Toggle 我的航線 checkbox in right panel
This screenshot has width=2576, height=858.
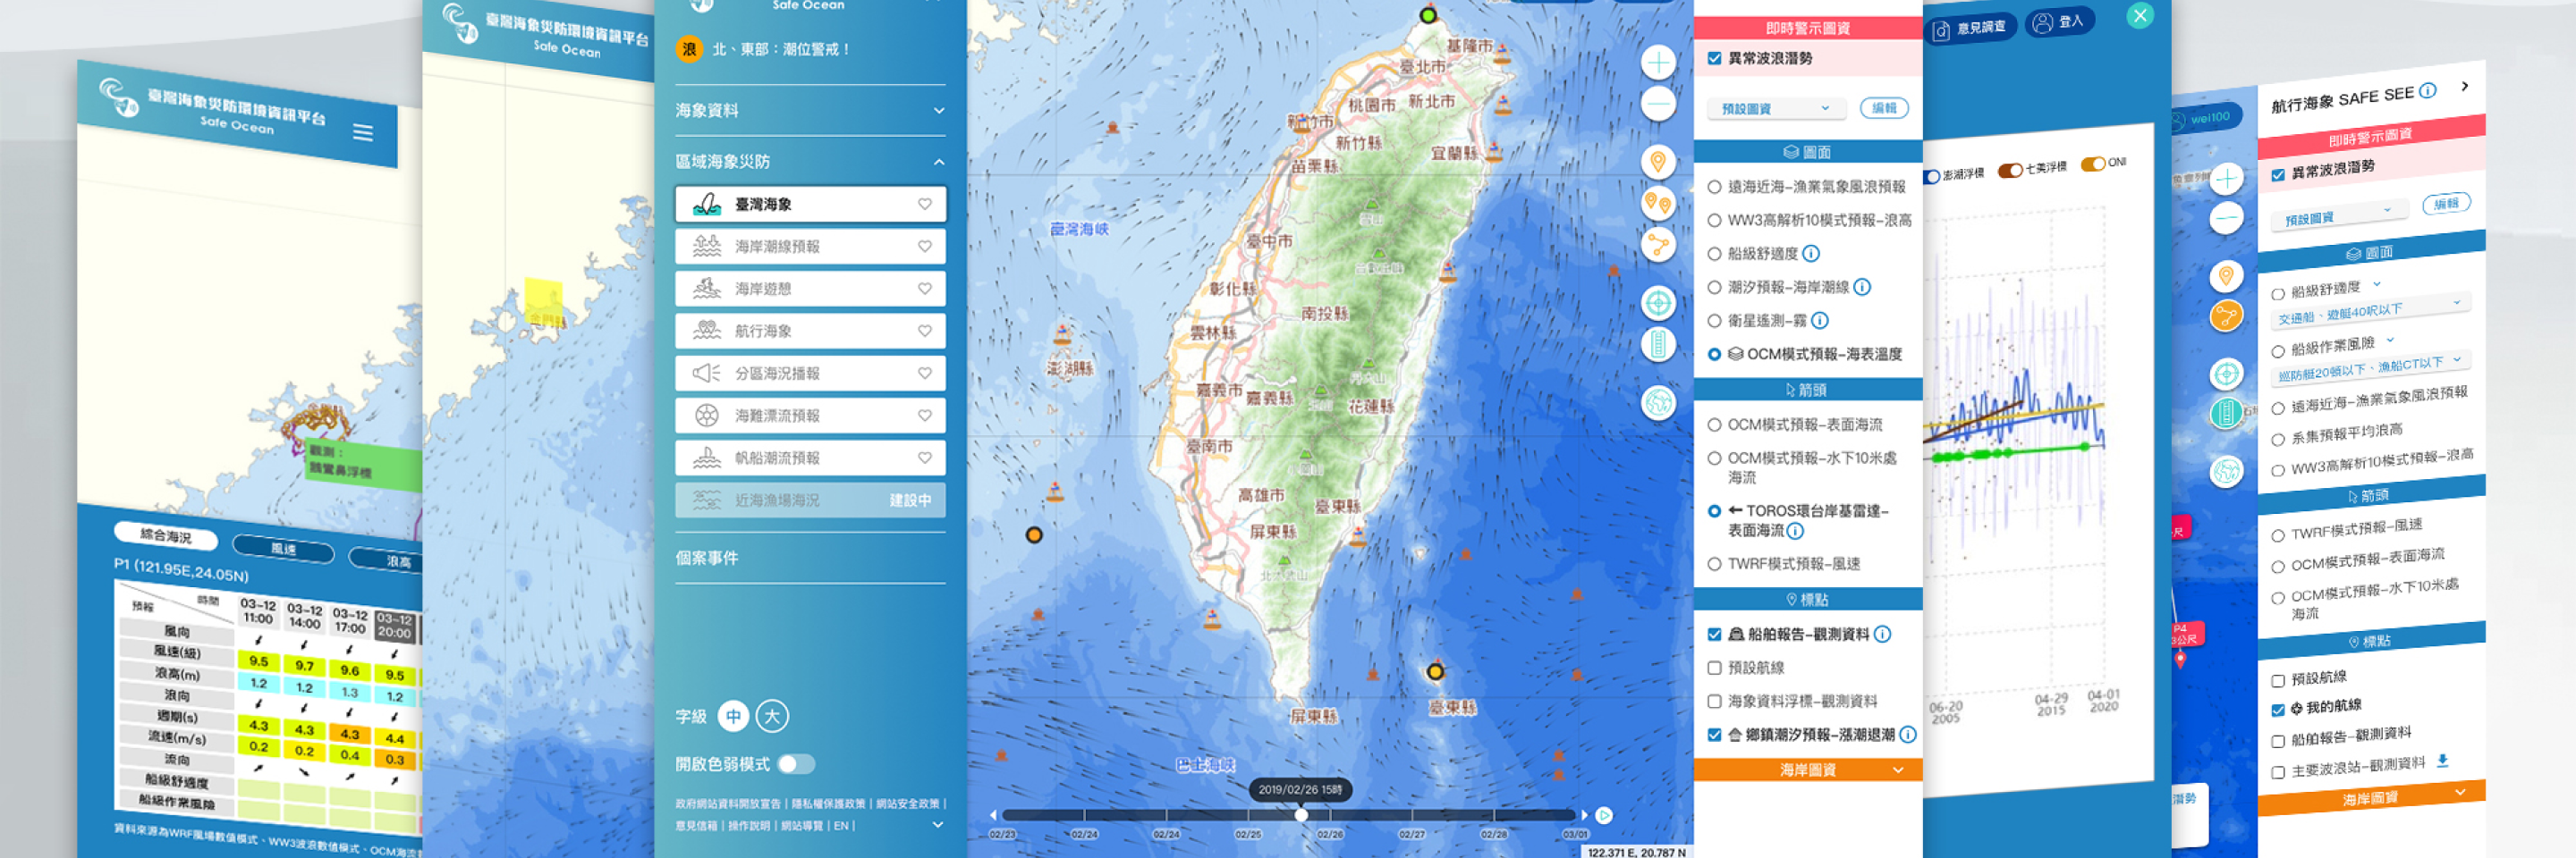coord(2278,711)
